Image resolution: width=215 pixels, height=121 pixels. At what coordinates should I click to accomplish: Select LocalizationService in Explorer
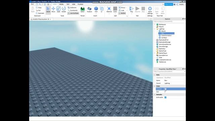165,60
